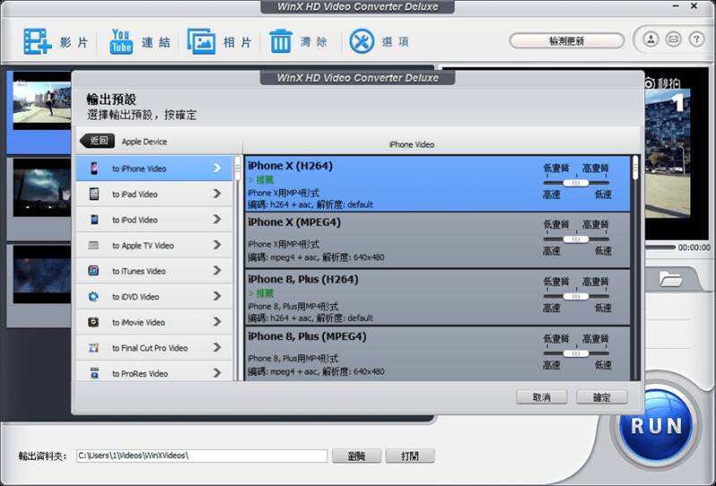Click the 返回 back button
Screen dimensions: 716x486
click(97, 141)
